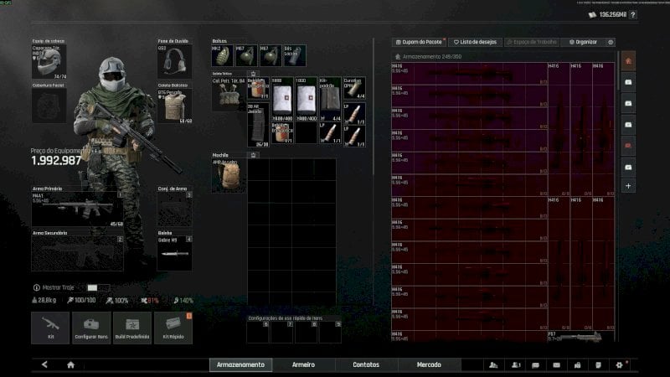The height and width of the screenshot is (377, 670).
Task: Click the Kit Rápido button
Action: [173, 328]
